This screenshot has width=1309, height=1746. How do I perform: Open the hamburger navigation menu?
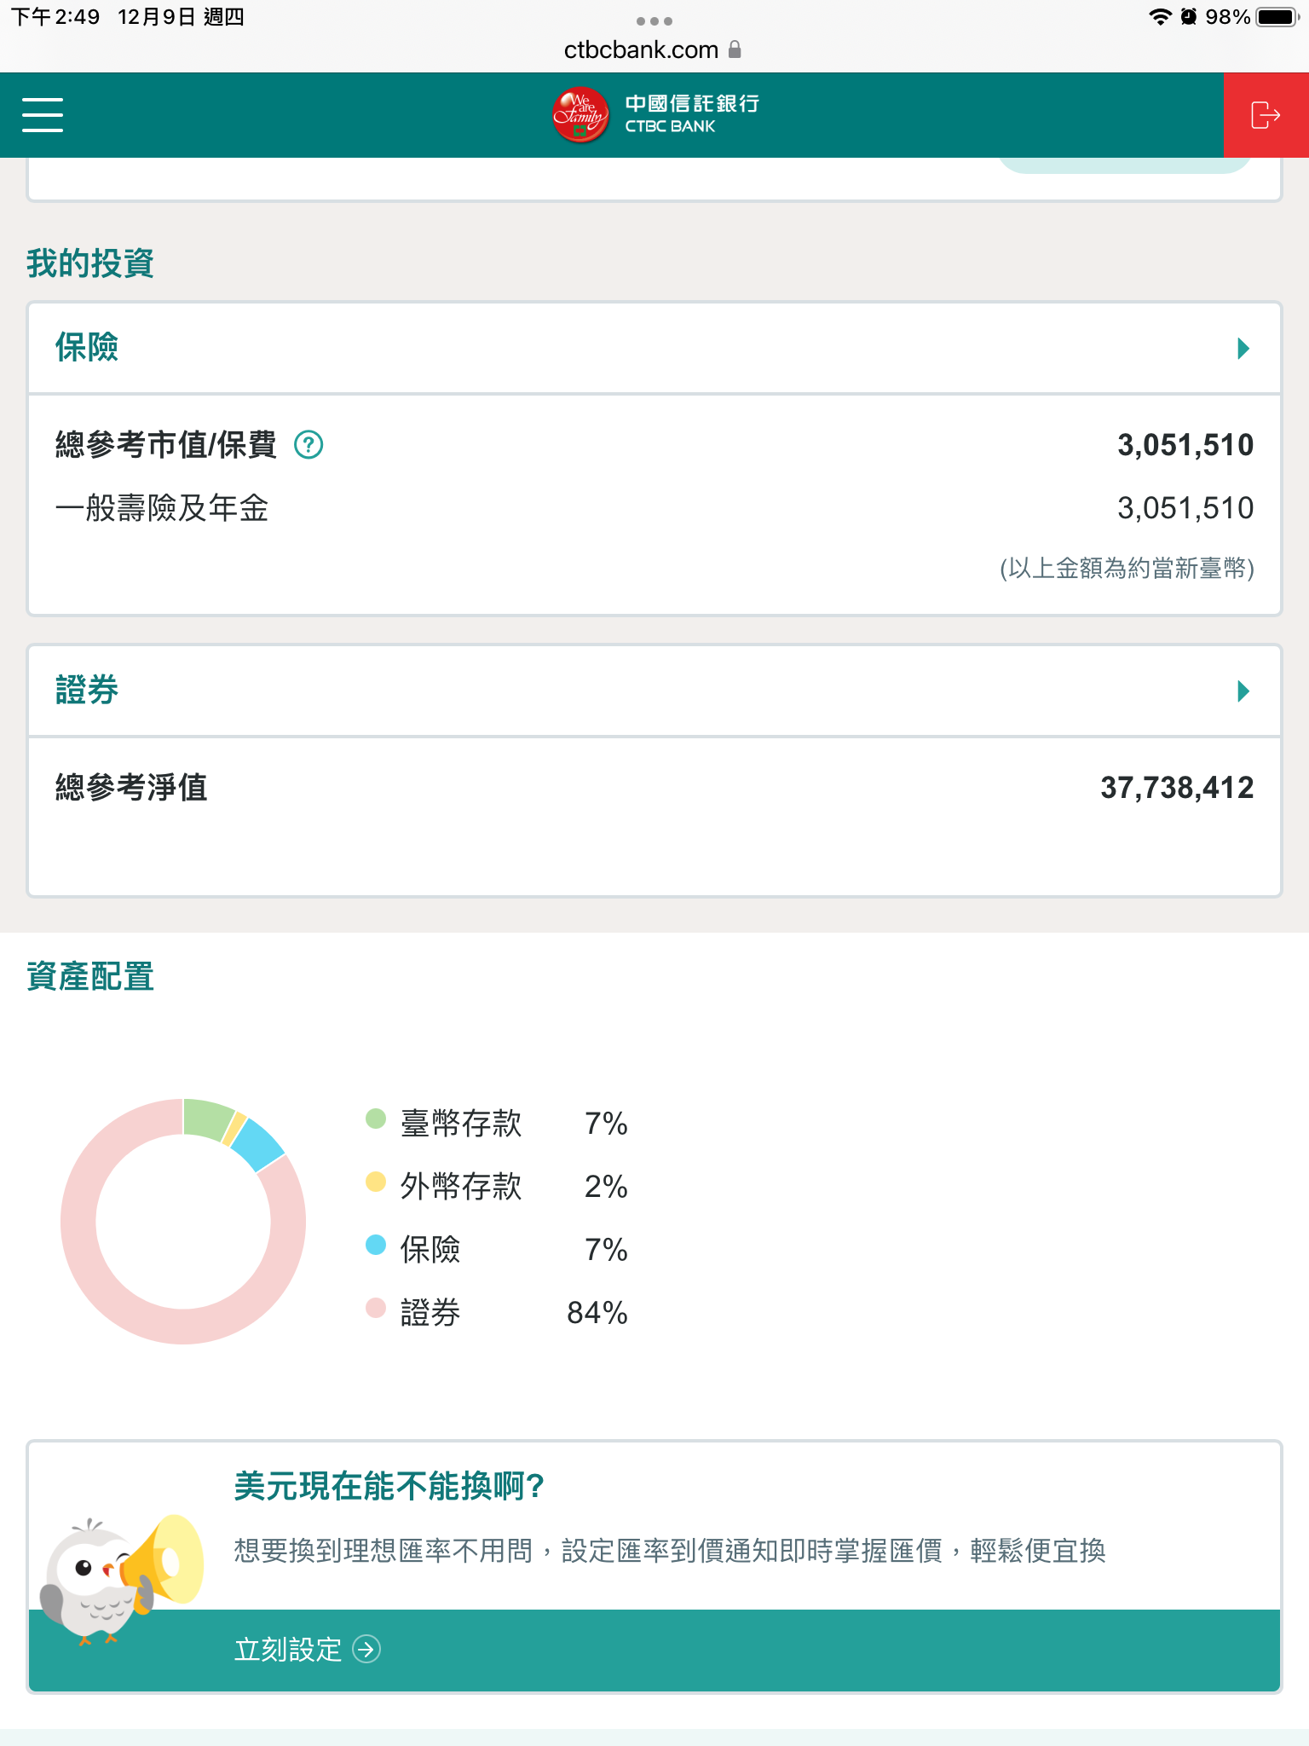(43, 115)
